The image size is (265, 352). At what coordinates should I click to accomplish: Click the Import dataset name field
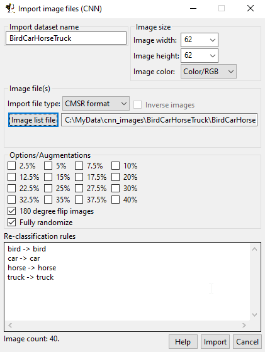point(66,38)
